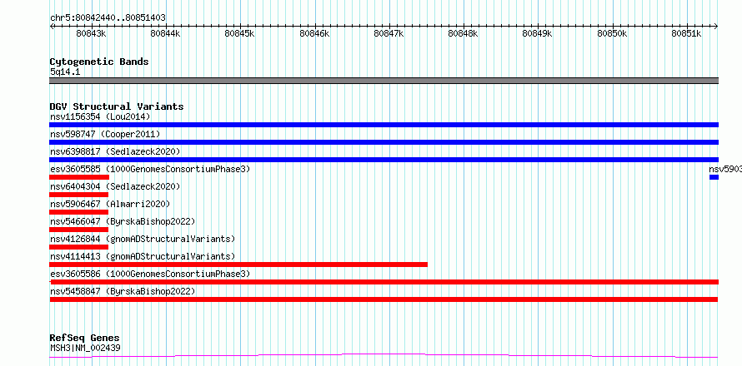Screen dimensions: 742x366
Task: Open the nsv5906467 (Almarri2020) label
Action: click(x=110, y=204)
